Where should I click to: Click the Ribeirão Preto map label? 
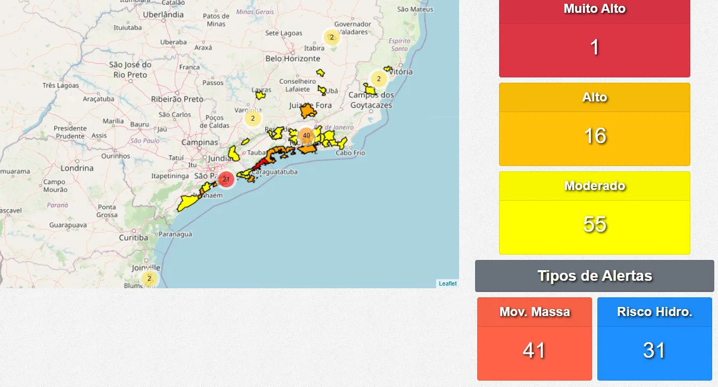[177, 99]
